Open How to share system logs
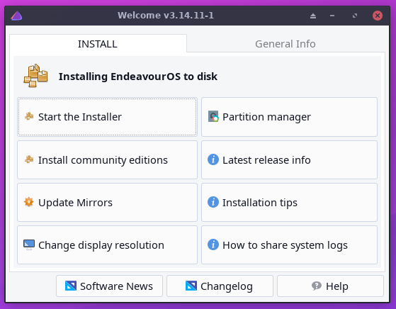396x309 pixels. 289,245
